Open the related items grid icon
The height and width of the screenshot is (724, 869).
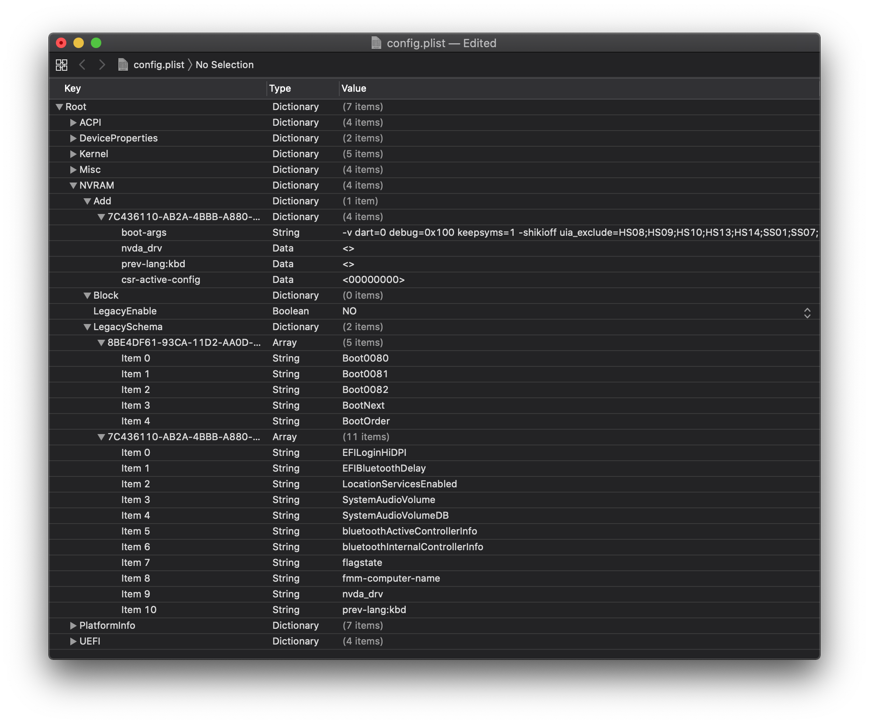(62, 65)
